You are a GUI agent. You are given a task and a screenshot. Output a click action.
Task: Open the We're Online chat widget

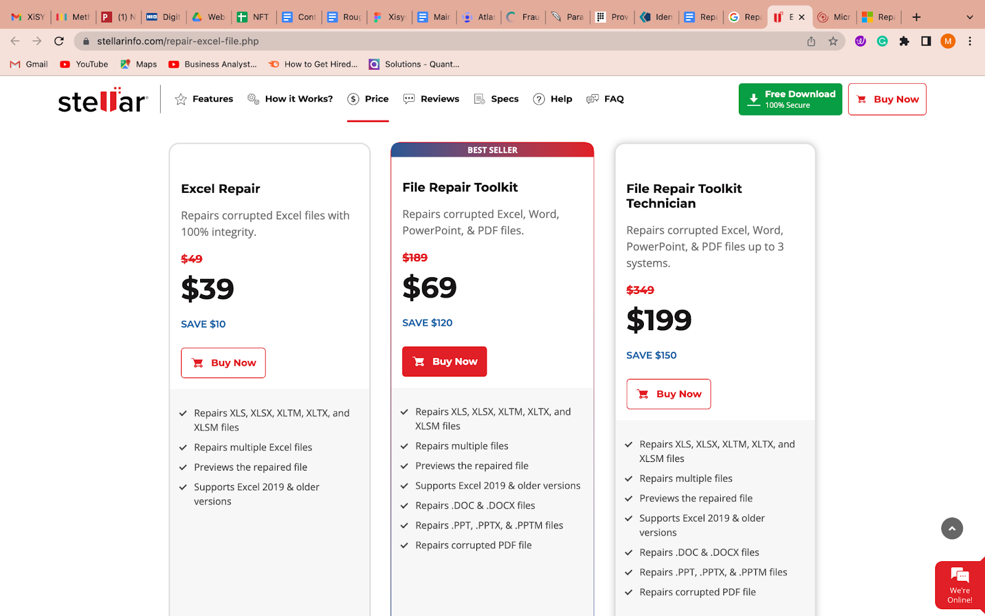coord(960,585)
